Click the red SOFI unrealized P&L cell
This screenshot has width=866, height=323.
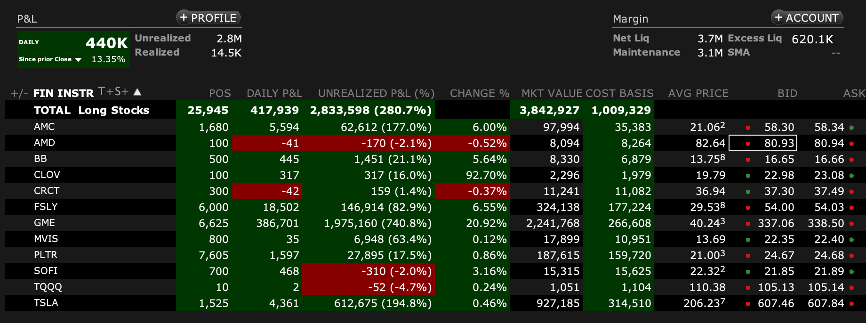point(368,271)
